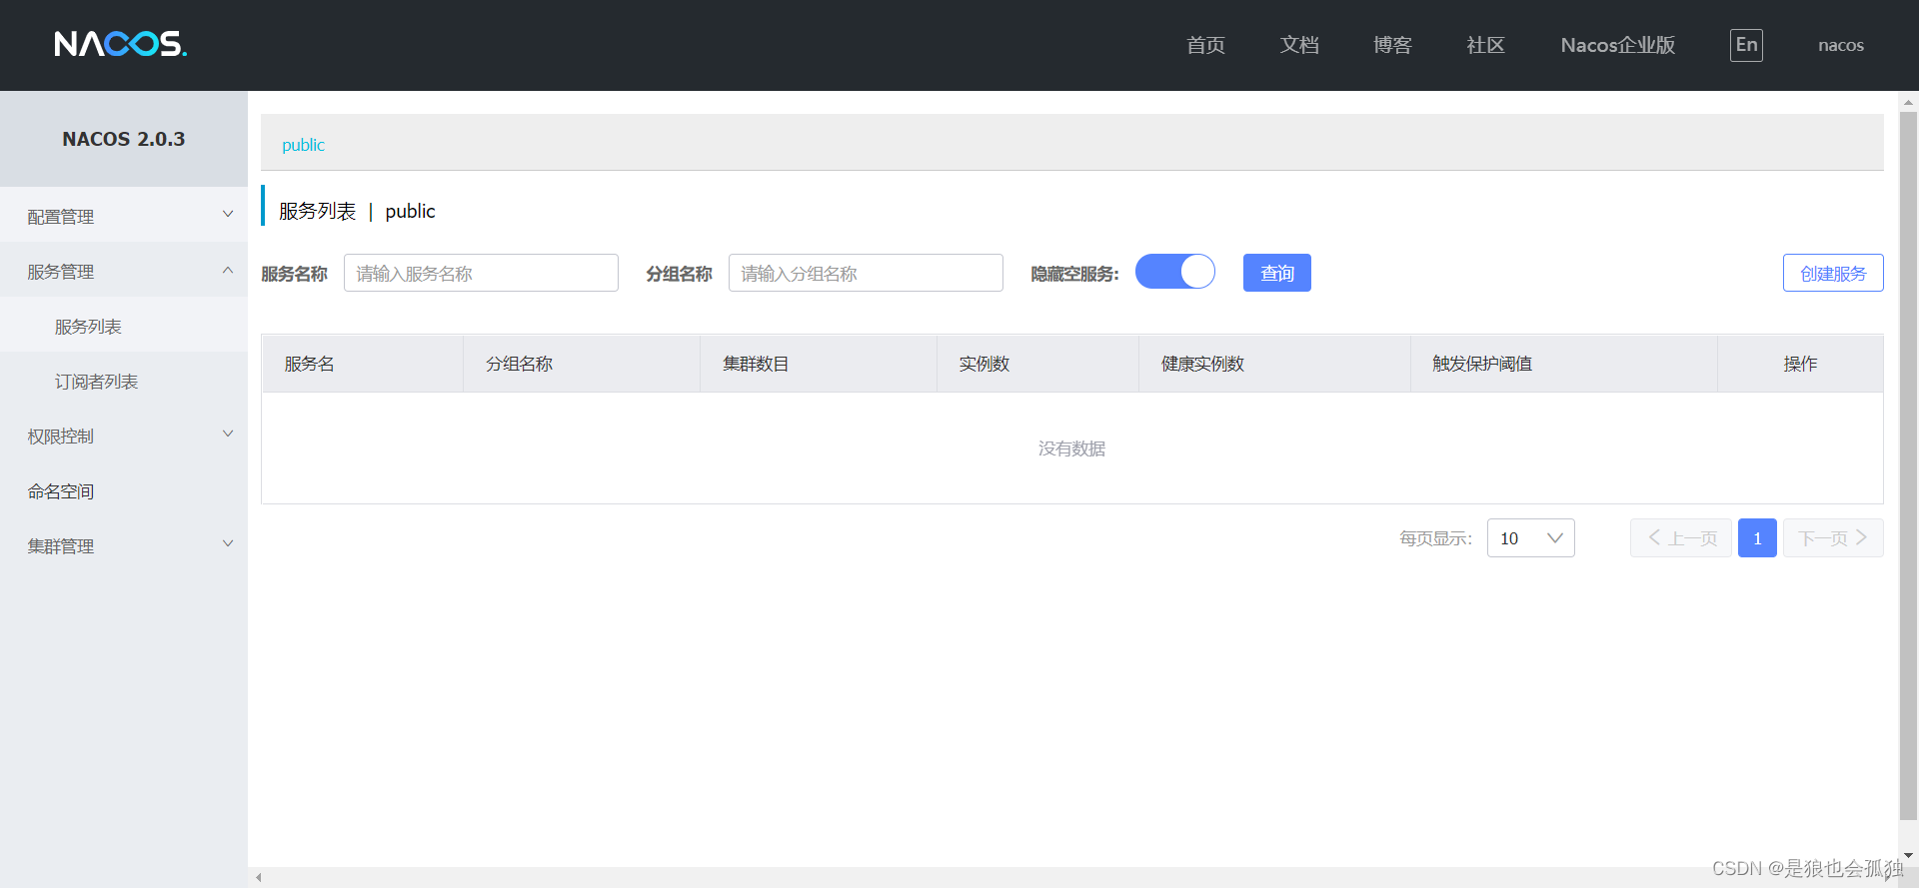Click the horizontal scroll left arrow
Image resolution: width=1919 pixels, height=888 pixels.
(259, 878)
